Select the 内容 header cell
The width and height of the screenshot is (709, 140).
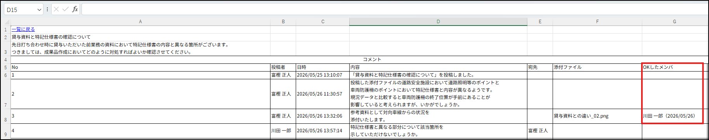(439, 67)
